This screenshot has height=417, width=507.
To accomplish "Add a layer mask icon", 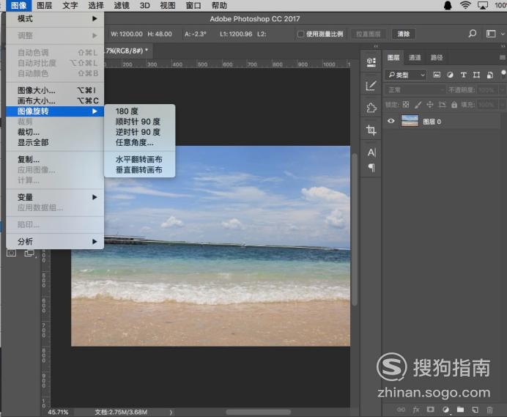I will pyautogui.click(x=430, y=410).
